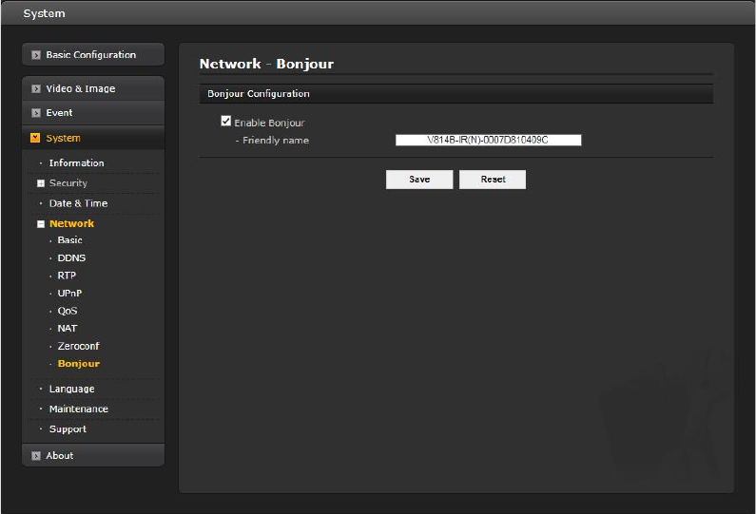Open the Language settings
The height and width of the screenshot is (514, 756).
pyautogui.click(x=72, y=389)
